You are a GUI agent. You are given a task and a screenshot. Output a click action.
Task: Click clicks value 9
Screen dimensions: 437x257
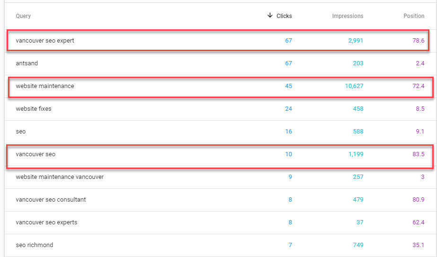tap(290, 177)
